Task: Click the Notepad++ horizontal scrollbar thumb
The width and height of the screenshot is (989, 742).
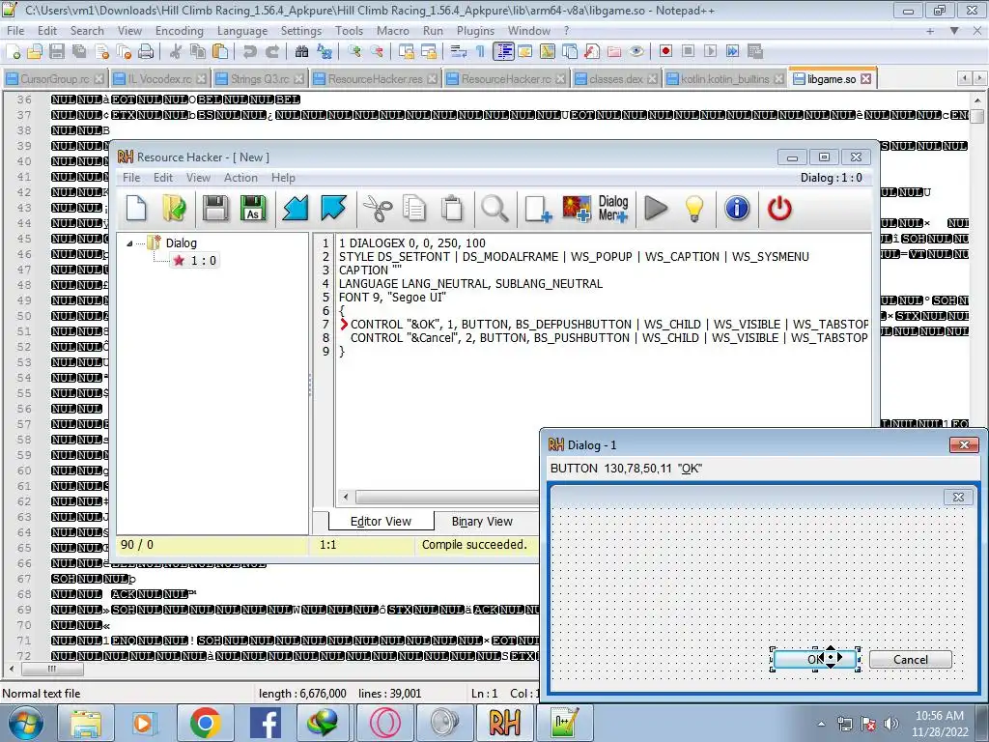Action: tap(51, 669)
